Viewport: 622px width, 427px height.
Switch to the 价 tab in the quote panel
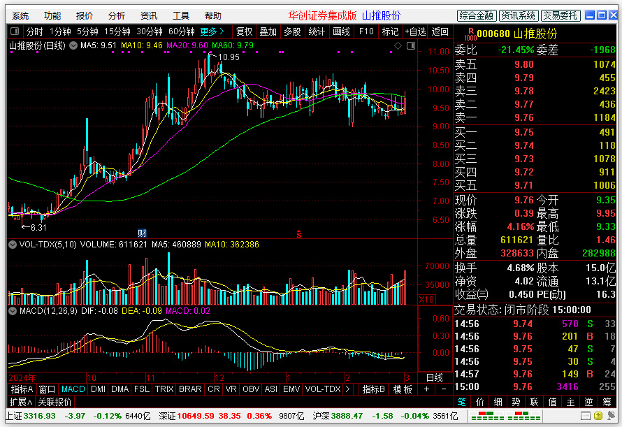(x=479, y=402)
